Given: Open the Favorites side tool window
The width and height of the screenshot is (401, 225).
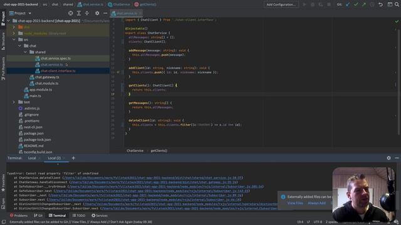Looking at the screenshot, I should 3,183.
